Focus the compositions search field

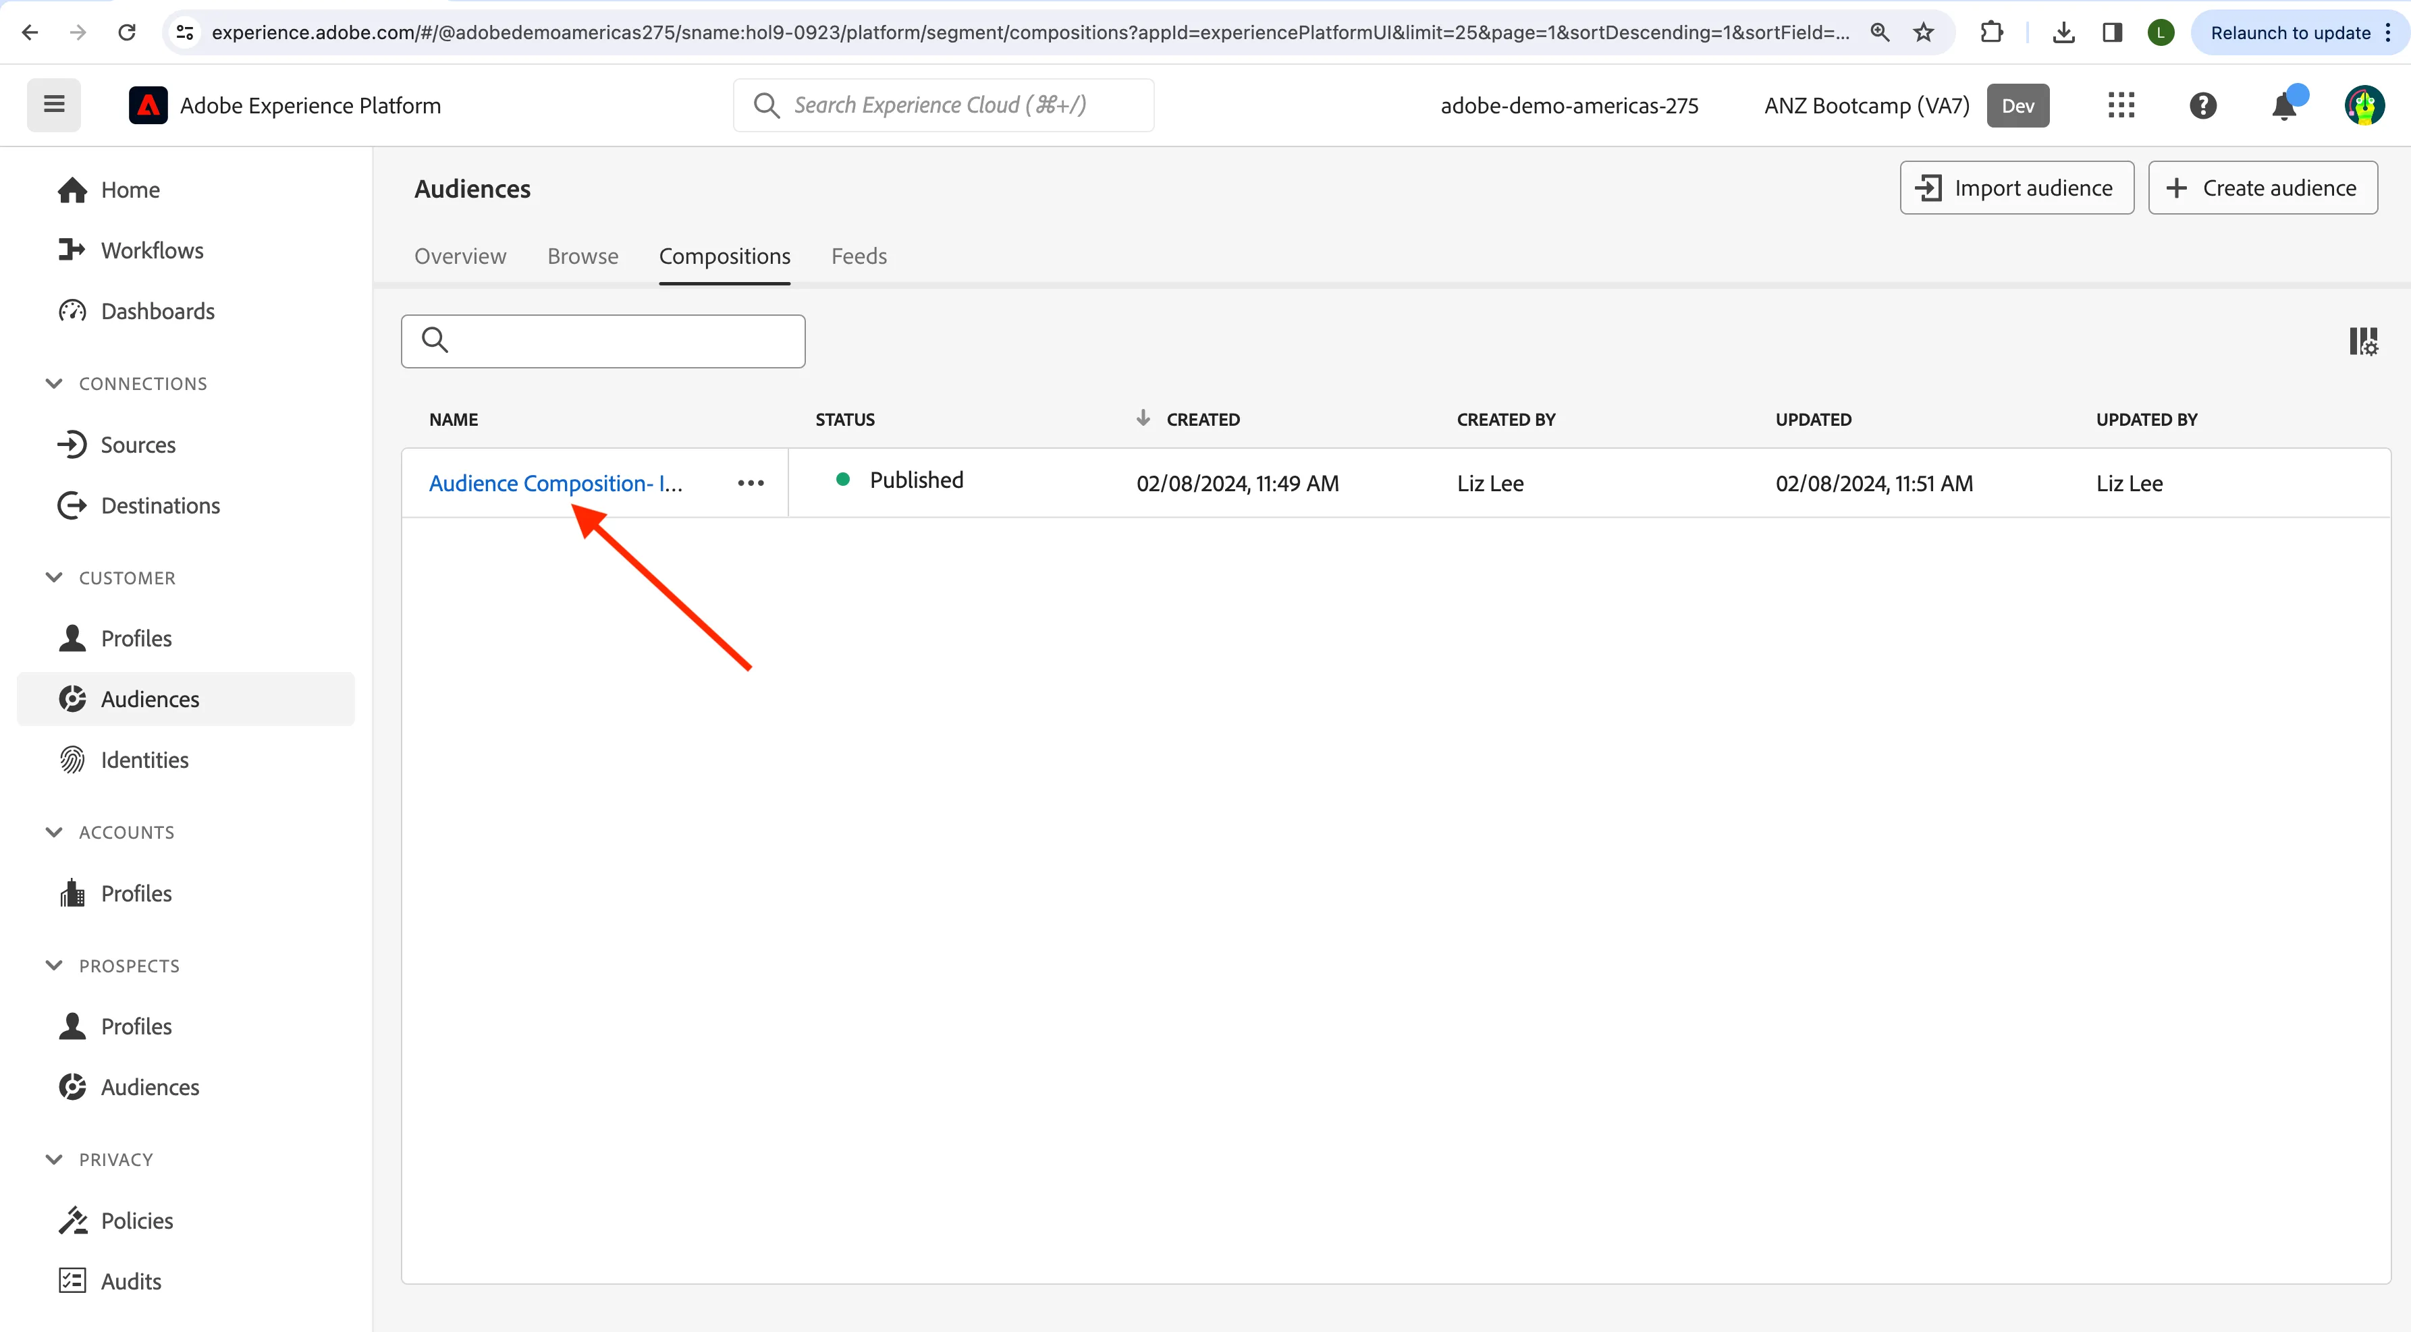603,341
